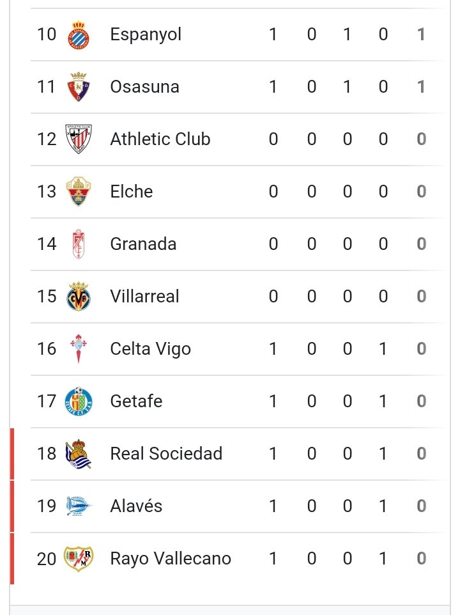Image resolution: width=460 pixels, height=615 pixels.
Task: Click the Granada points value
Action: (421, 244)
